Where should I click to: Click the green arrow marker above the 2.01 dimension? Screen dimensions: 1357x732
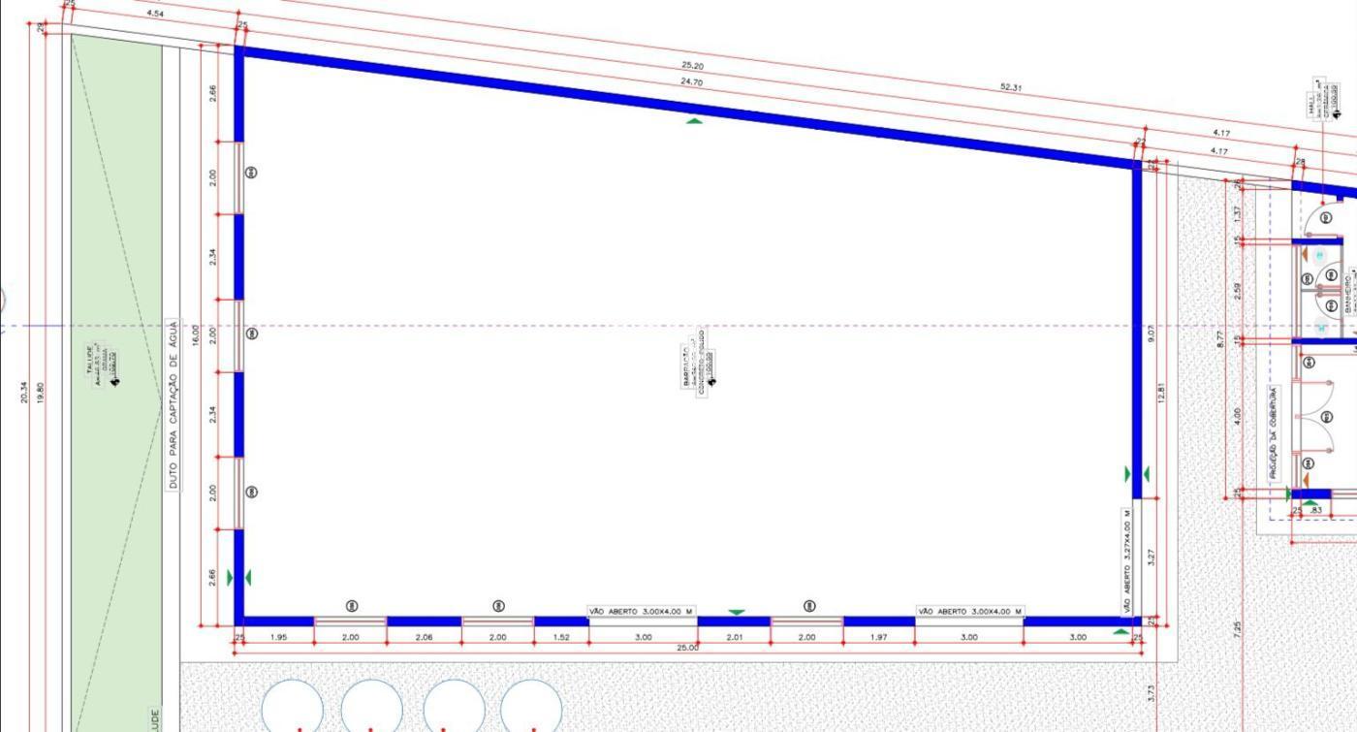click(737, 613)
